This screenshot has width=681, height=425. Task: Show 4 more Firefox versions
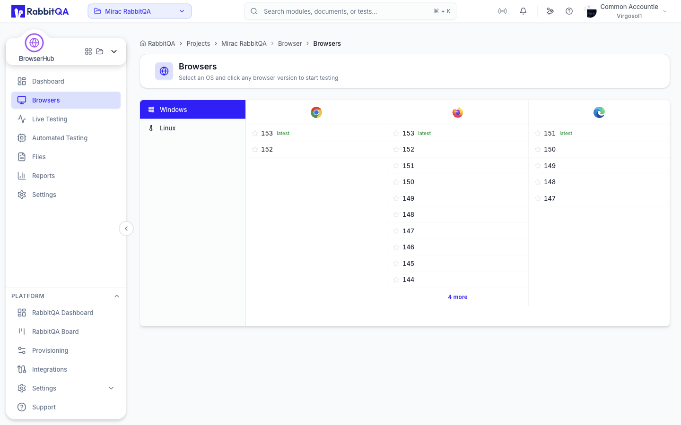[458, 297]
